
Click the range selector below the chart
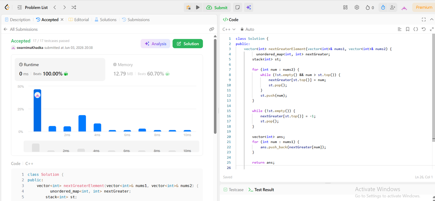pyautogui.click(x=111, y=146)
